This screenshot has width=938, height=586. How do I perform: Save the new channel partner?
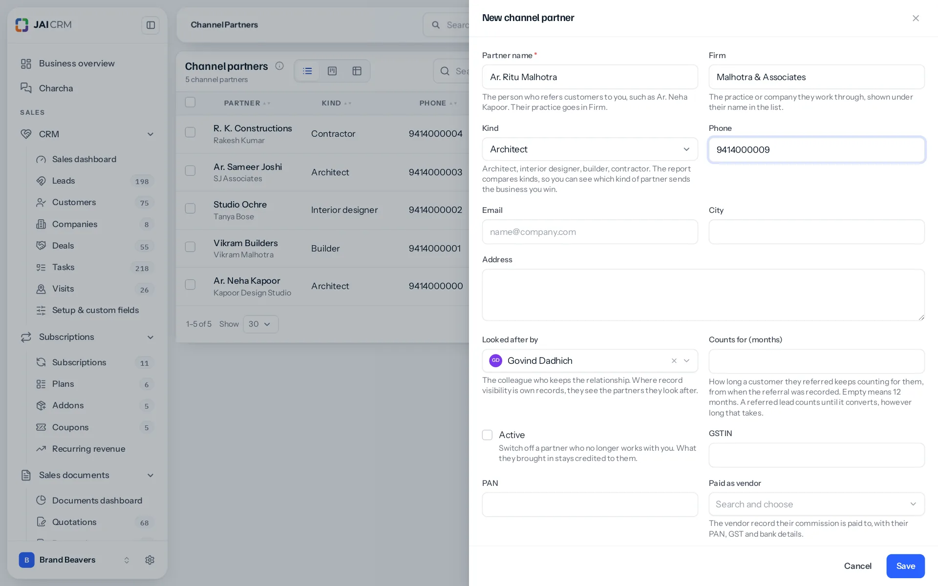coord(905,566)
